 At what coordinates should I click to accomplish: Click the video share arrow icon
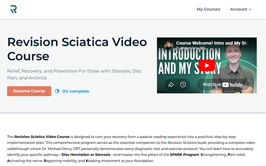pos(171,85)
